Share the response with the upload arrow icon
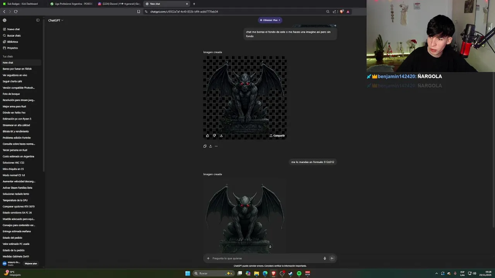The image size is (495, 278). [x=210, y=146]
